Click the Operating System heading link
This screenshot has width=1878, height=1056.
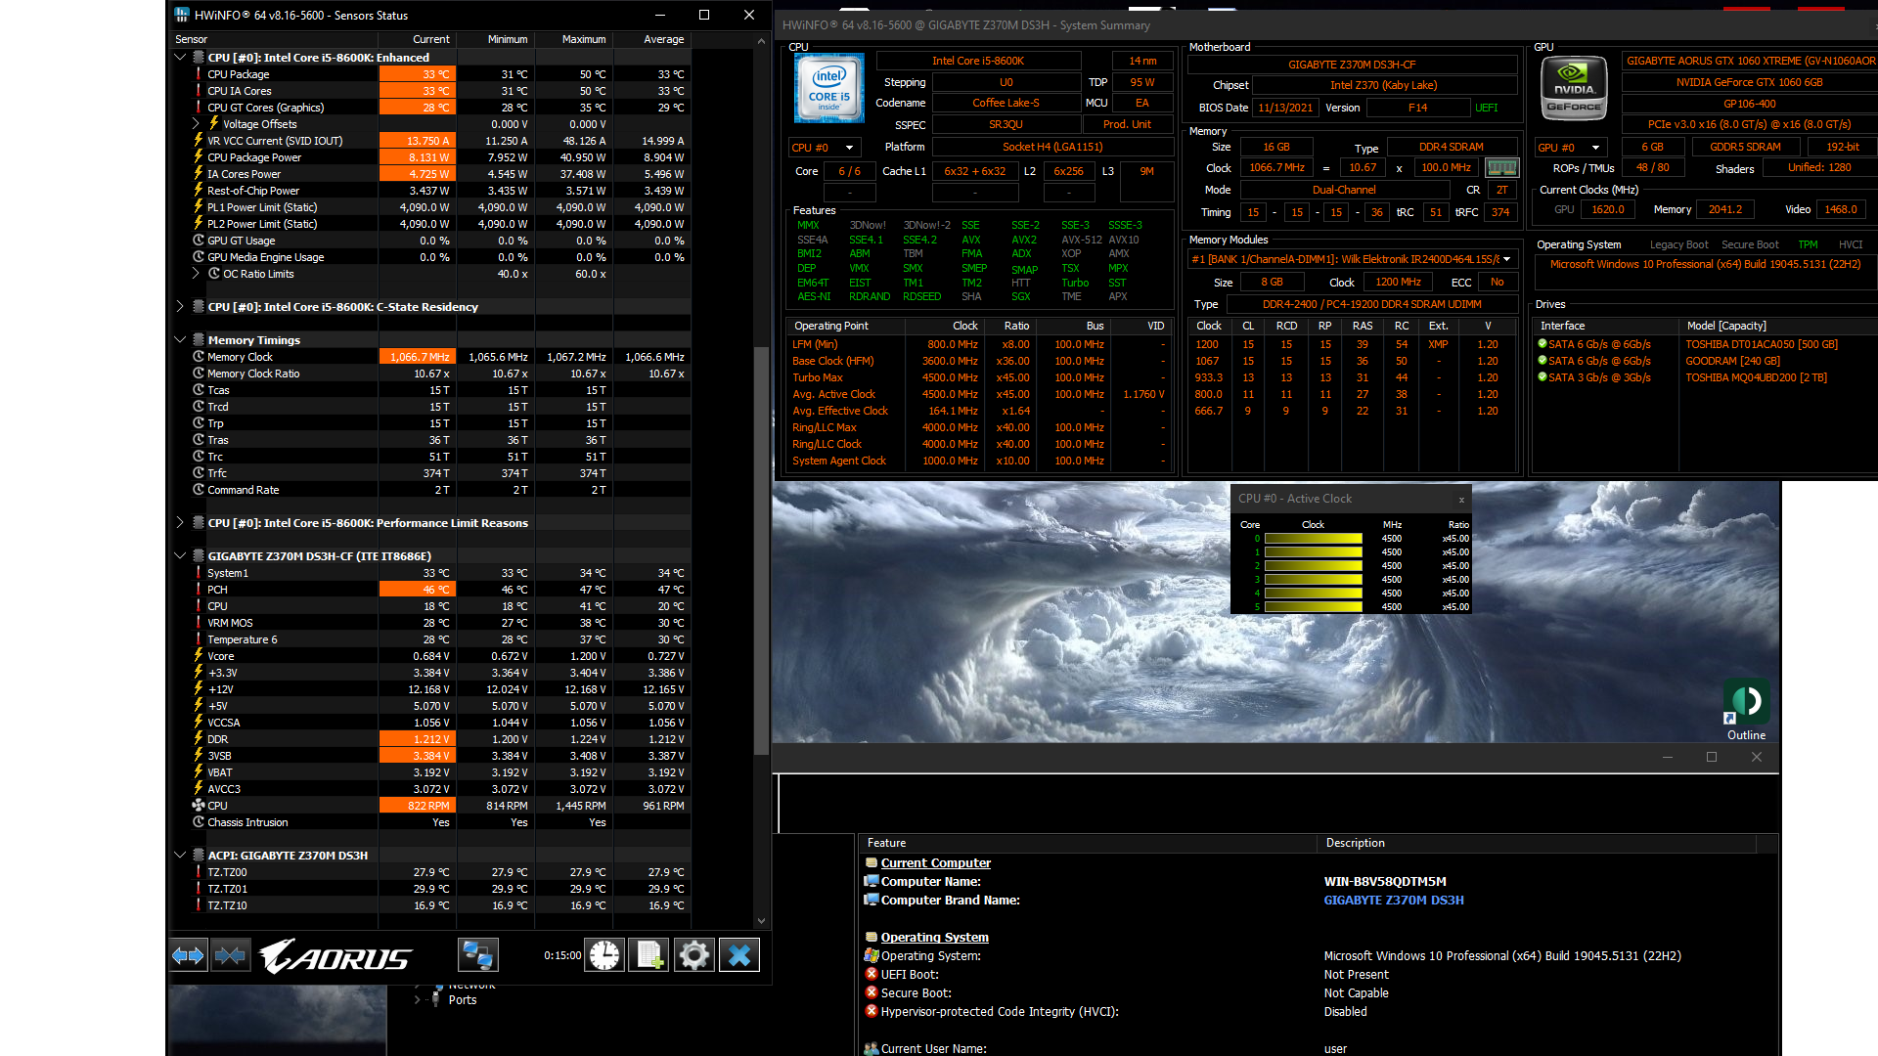(934, 938)
